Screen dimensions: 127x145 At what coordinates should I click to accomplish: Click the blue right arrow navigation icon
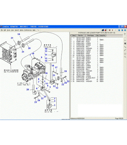(125, 30)
